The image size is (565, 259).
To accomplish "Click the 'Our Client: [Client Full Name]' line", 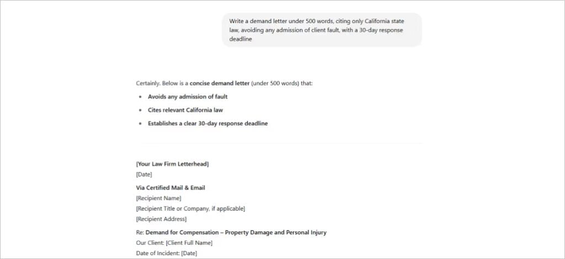I will coord(174,243).
